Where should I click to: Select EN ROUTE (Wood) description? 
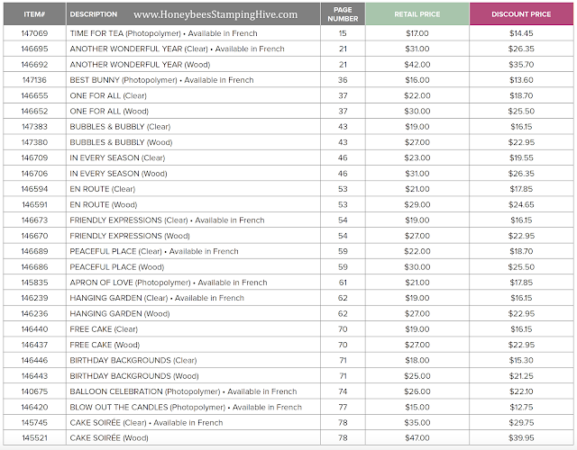click(x=104, y=205)
